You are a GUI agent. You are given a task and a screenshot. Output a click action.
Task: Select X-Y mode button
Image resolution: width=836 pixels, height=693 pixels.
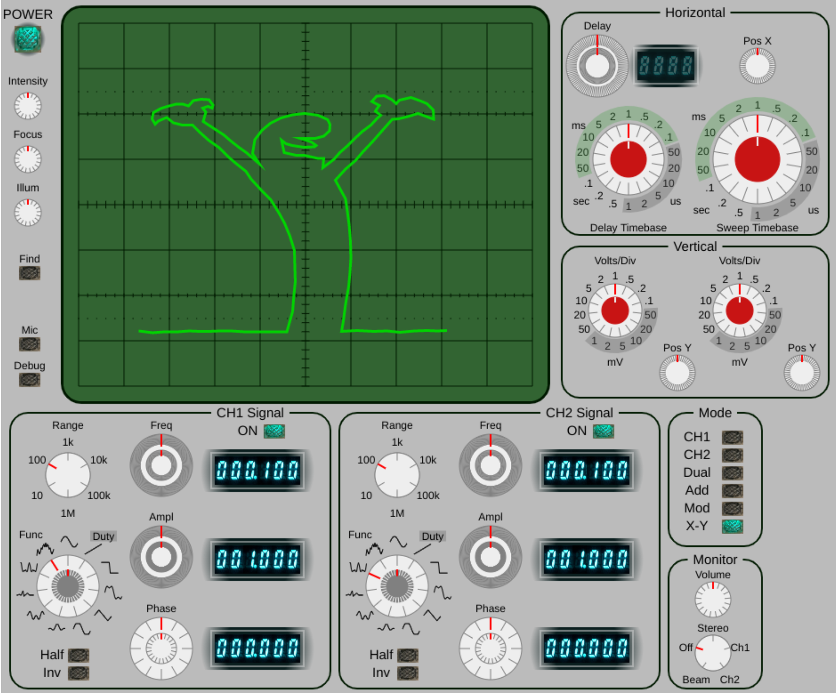pyautogui.click(x=732, y=526)
